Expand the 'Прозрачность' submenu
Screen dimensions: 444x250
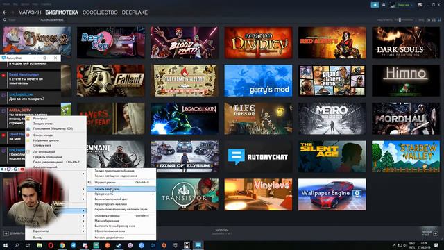pyautogui.click(x=121, y=194)
